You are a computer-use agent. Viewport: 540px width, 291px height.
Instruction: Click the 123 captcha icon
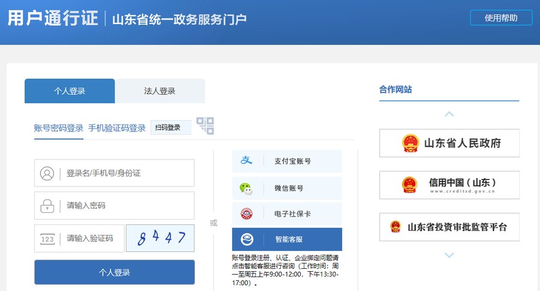point(47,239)
